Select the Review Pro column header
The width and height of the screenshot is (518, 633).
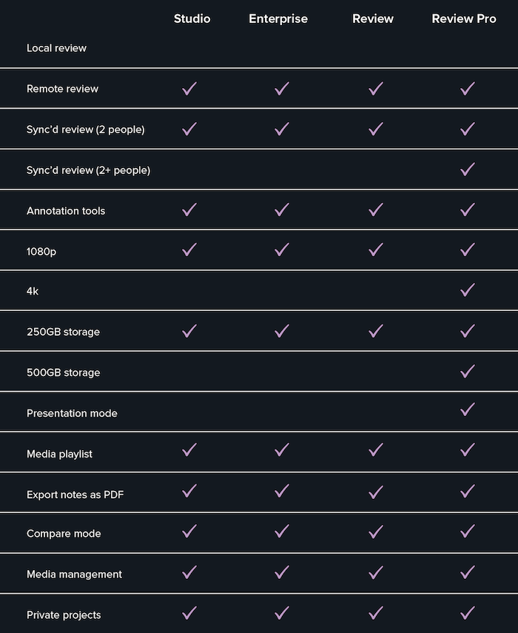[464, 19]
